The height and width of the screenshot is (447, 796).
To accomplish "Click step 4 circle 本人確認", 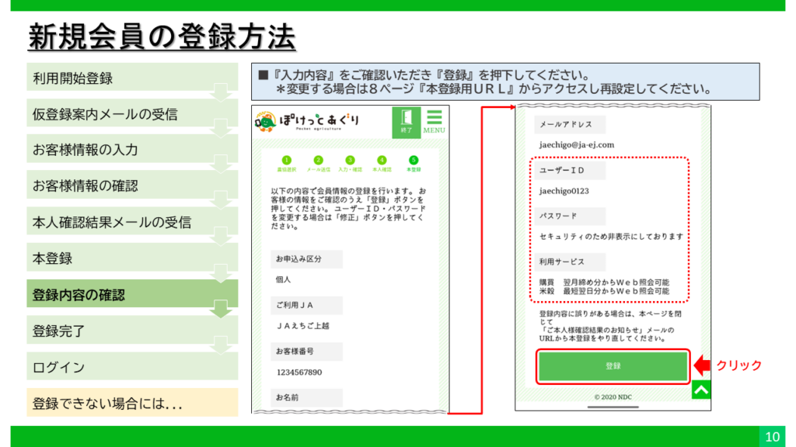I will click(x=382, y=160).
